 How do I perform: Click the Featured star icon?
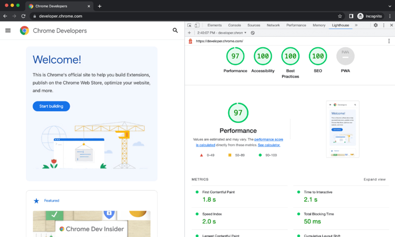pyautogui.click(x=36, y=201)
